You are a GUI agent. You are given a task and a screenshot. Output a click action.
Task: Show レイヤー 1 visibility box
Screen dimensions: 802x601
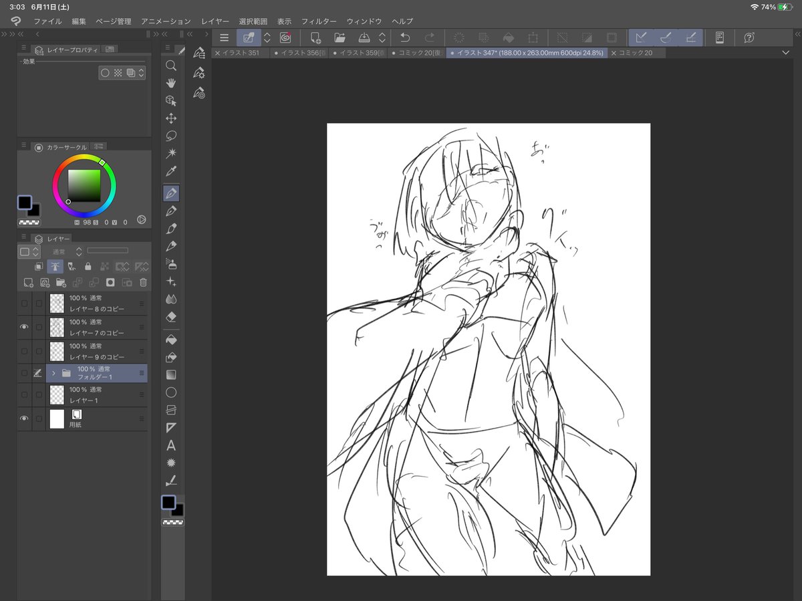pos(25,394)
